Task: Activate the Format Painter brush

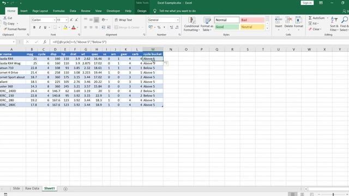Action: pos(5,29)
